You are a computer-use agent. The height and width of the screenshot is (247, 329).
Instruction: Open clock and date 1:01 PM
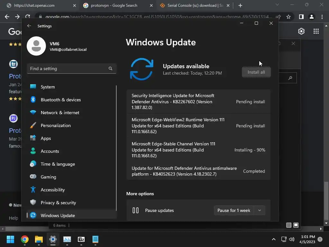click(x=307, y=239)
